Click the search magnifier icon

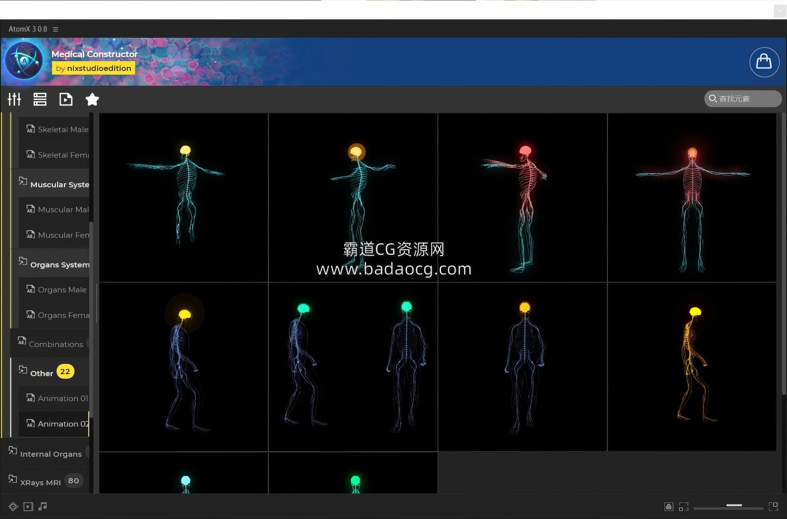tap(713, 99)
